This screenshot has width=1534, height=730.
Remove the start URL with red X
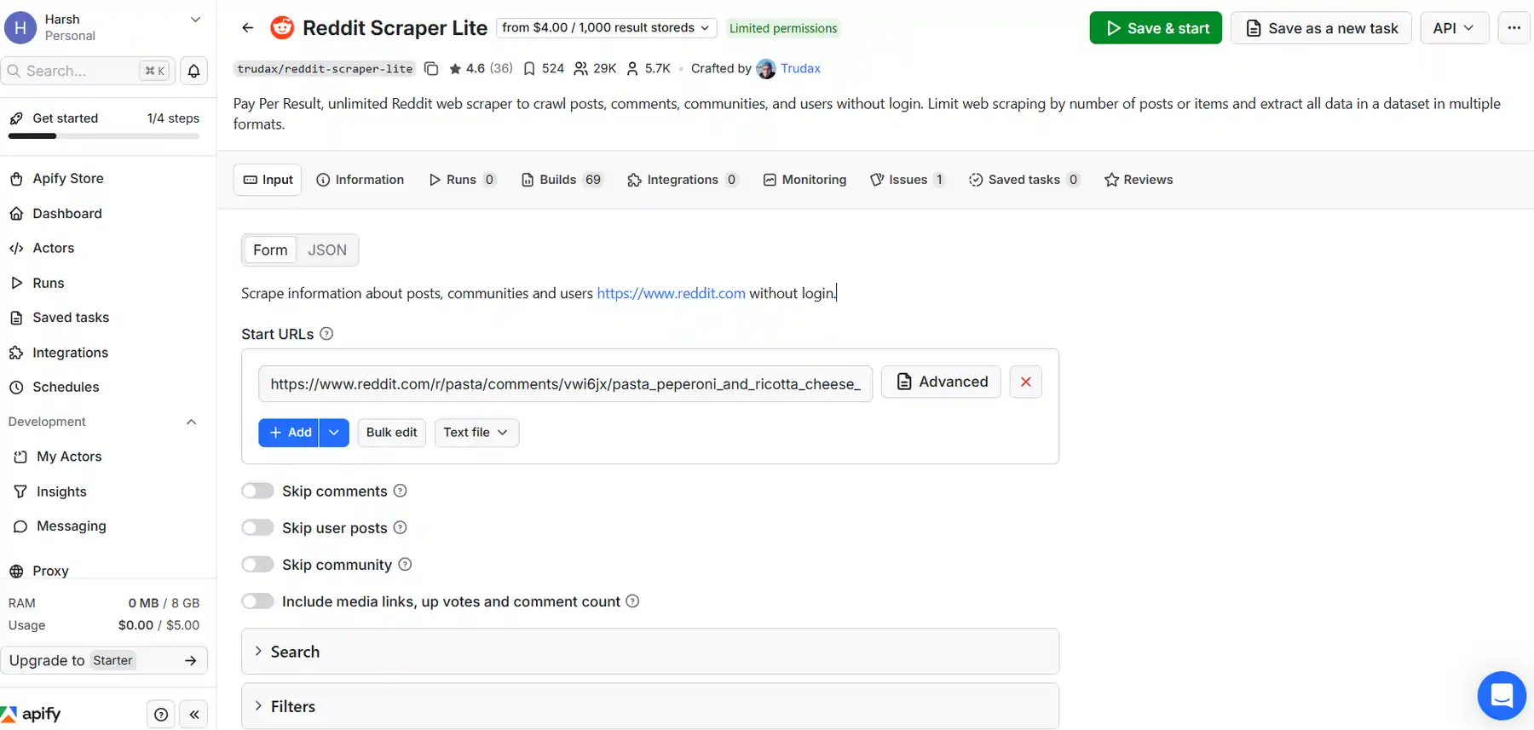[1026, 382]
